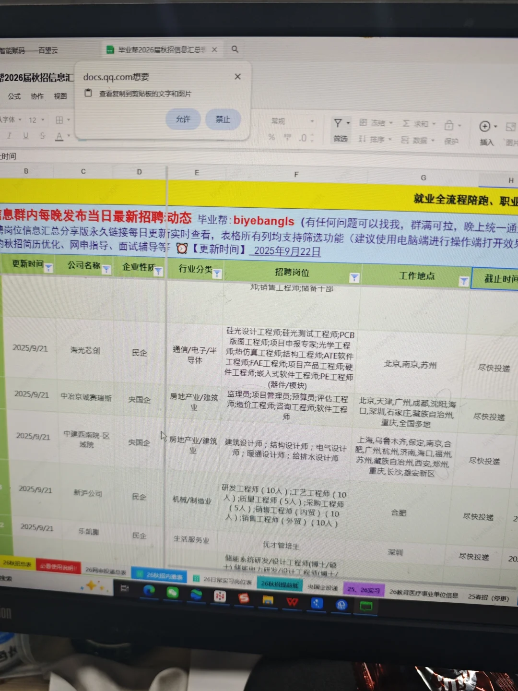The width and height of the screenshot is (518, 691).
Task: Switch to 26日常实习岗位表 sheet tab
Action: tap(223, 580)
